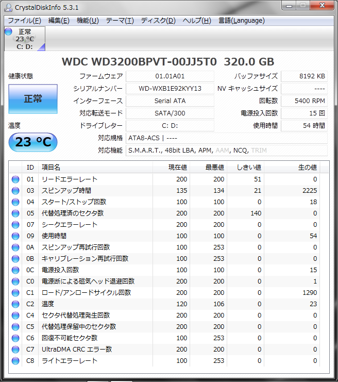Close the CrystalDiskInfo window
Viewport: 338px width, 382px height.
[x=322, y=6]
